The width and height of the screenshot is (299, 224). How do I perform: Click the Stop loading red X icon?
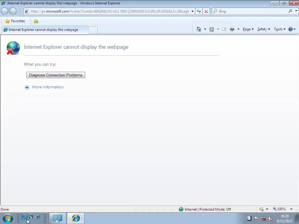tap(206, 11)
